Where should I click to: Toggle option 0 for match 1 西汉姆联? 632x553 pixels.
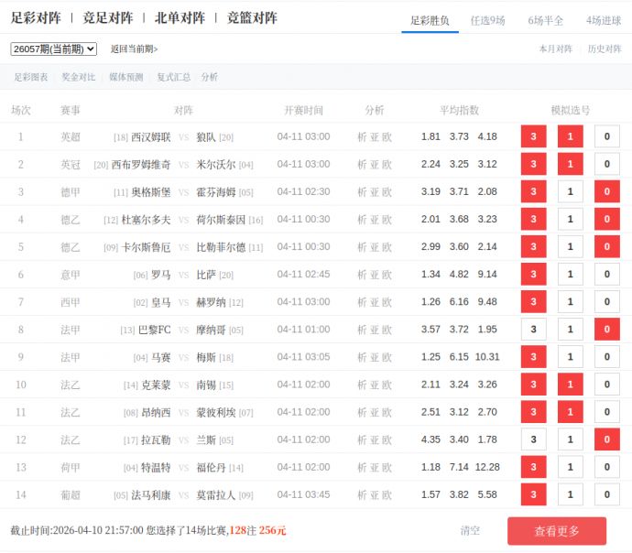[x=606, y=137]
